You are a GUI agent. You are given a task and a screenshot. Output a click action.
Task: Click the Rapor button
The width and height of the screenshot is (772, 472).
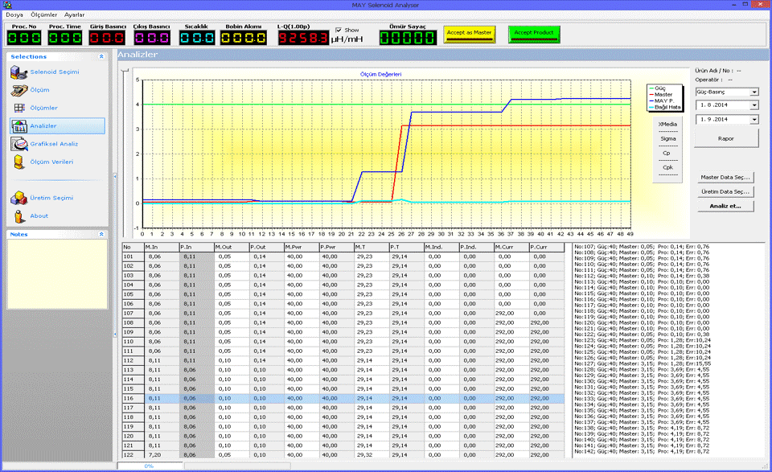[725, 139]
